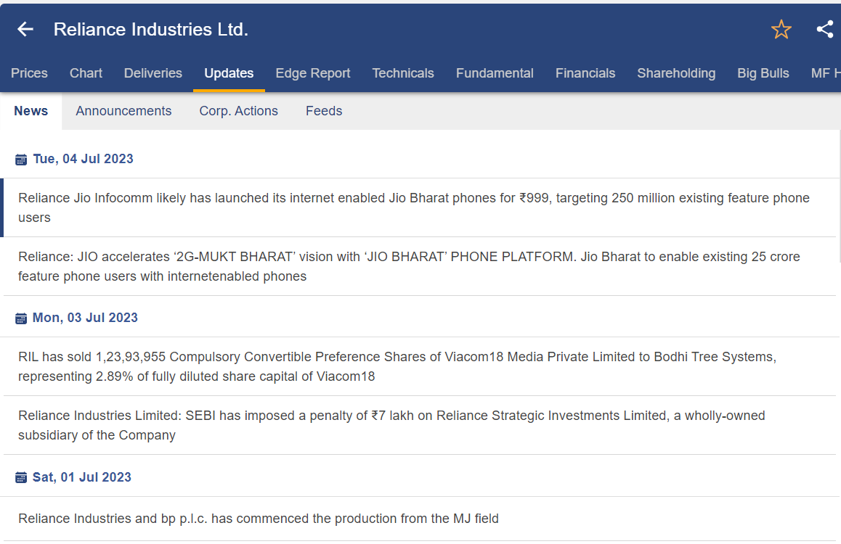Click the back arrow icon
The image size is (841, 544).
click(25, 29)
